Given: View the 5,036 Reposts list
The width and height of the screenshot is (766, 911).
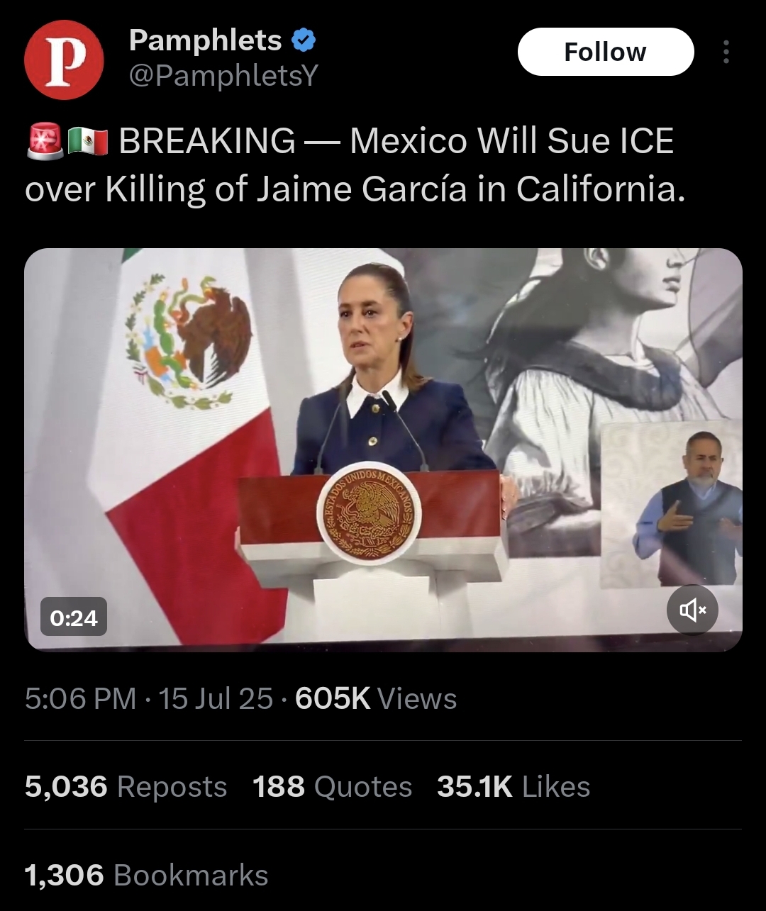Looking at the screenshot, I should coord(126,786).
